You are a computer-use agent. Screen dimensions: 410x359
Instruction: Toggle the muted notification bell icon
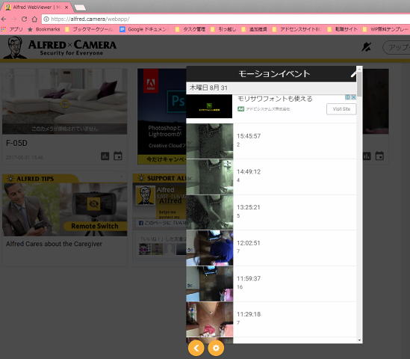(x=366, y=47)
